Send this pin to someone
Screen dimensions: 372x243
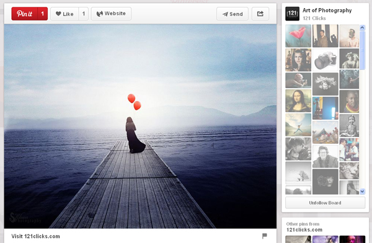[232, 14]
